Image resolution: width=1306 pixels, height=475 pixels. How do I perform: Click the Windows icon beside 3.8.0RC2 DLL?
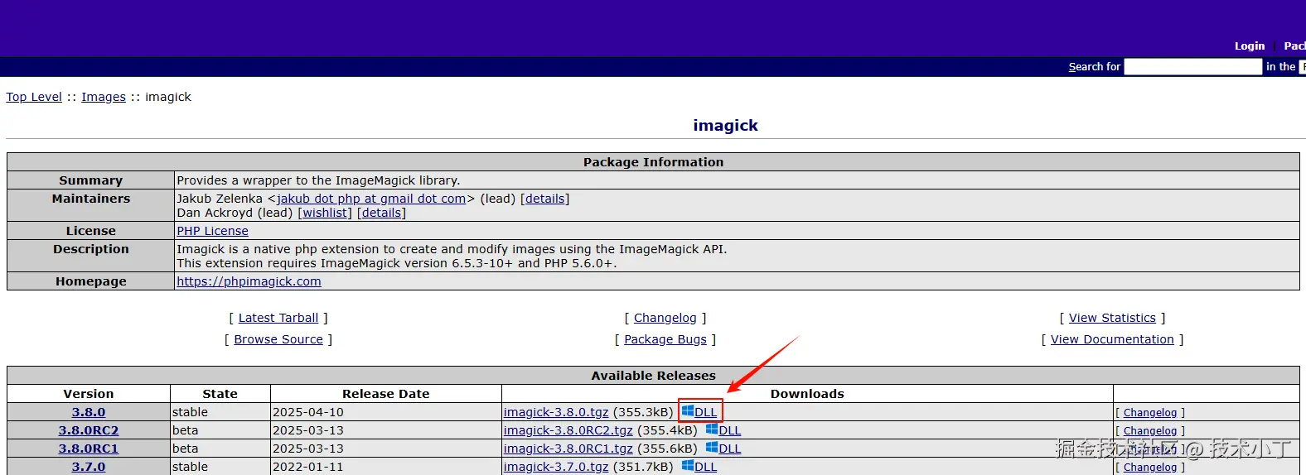point(712,429)
